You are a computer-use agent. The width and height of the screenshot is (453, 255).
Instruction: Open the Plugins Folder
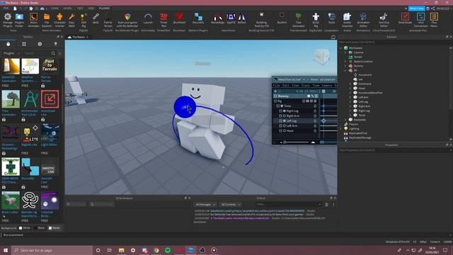click(x=19, y=20)
